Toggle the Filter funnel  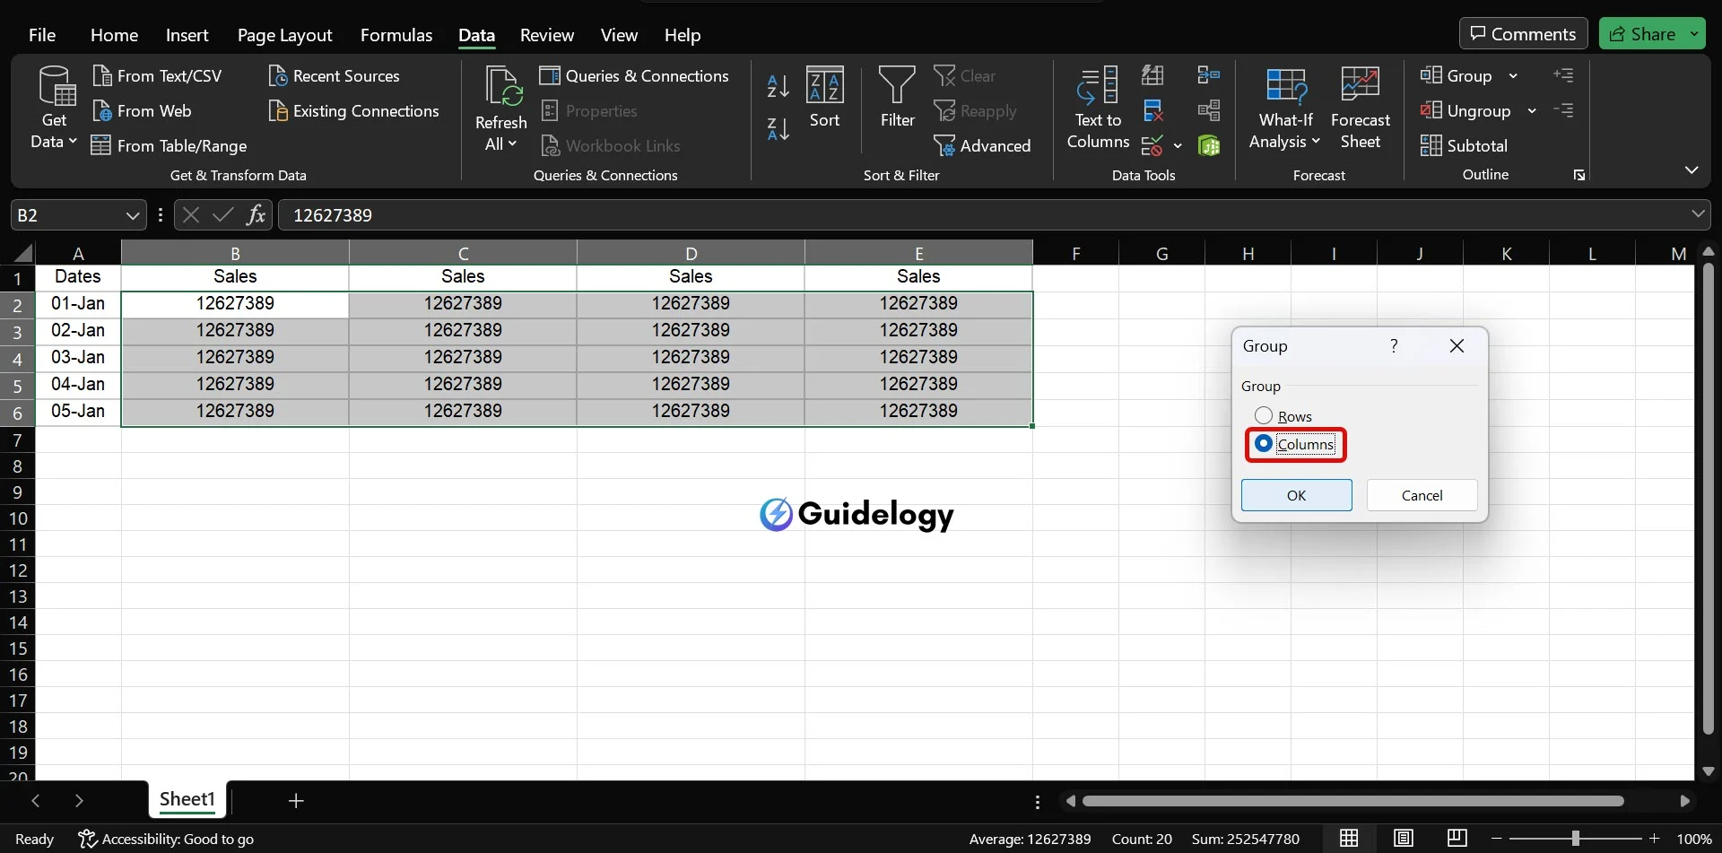[897, 97]
